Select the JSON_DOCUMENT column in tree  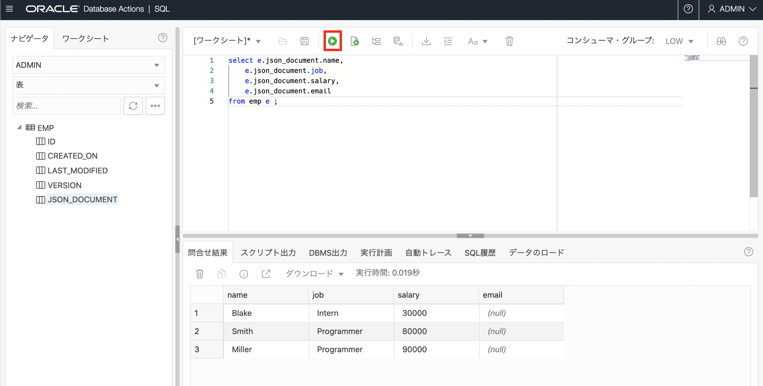[x=82, y=199]
